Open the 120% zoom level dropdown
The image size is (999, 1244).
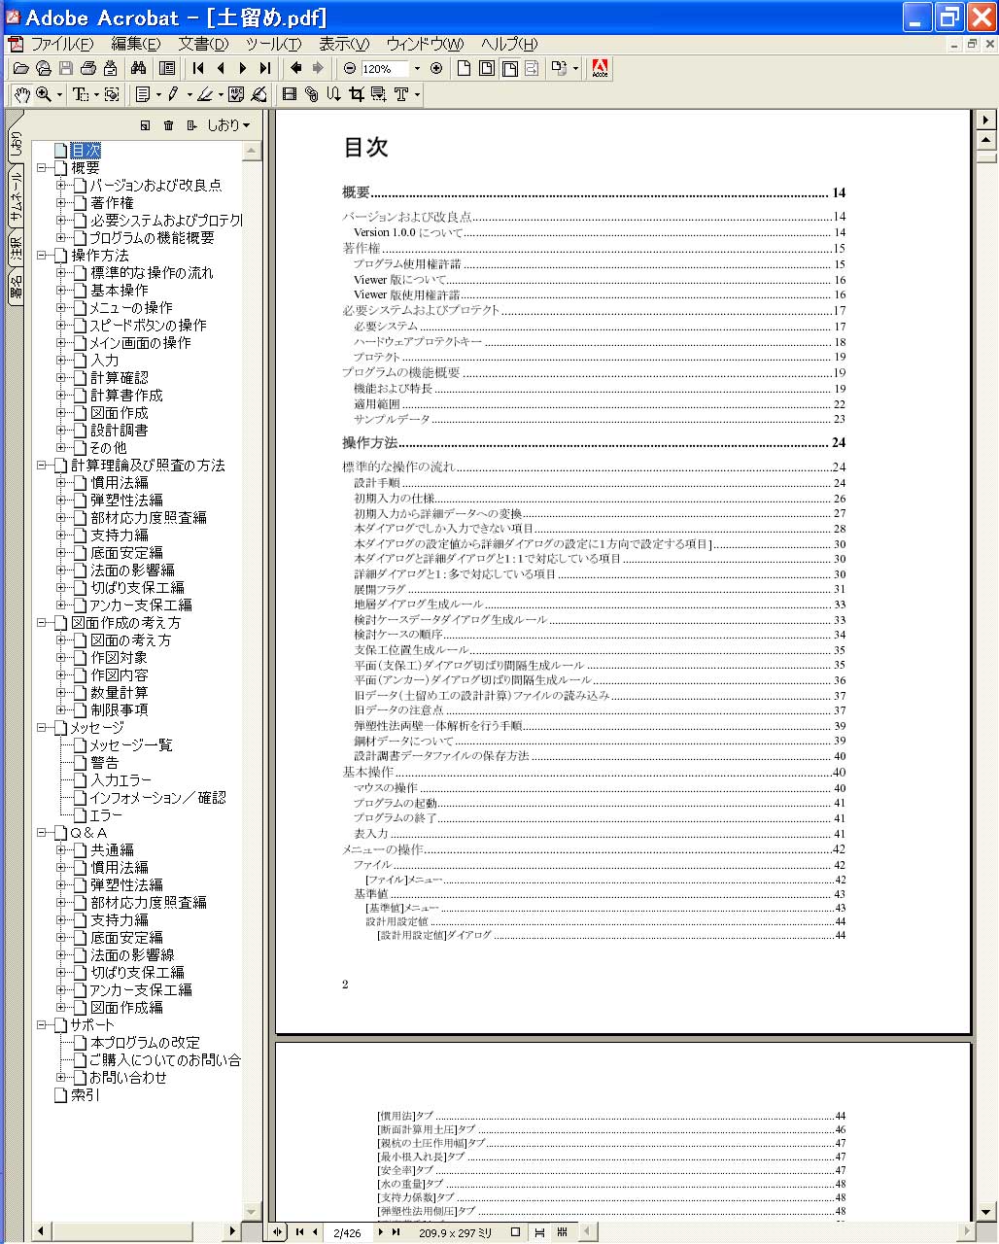(417, 68)
